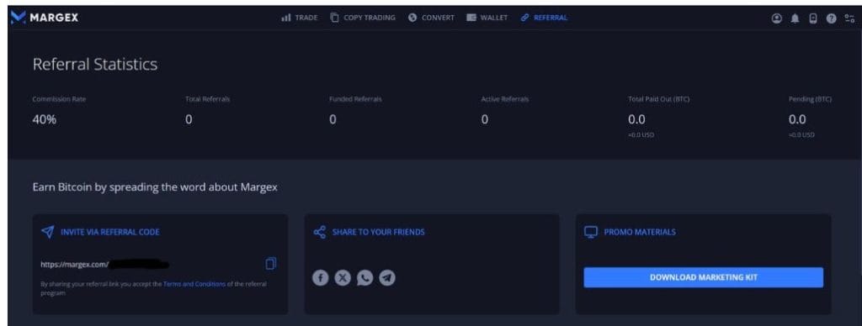The image size is (862, 326).
Task: Open the Wallet page
Action: [x=487, y=18]
